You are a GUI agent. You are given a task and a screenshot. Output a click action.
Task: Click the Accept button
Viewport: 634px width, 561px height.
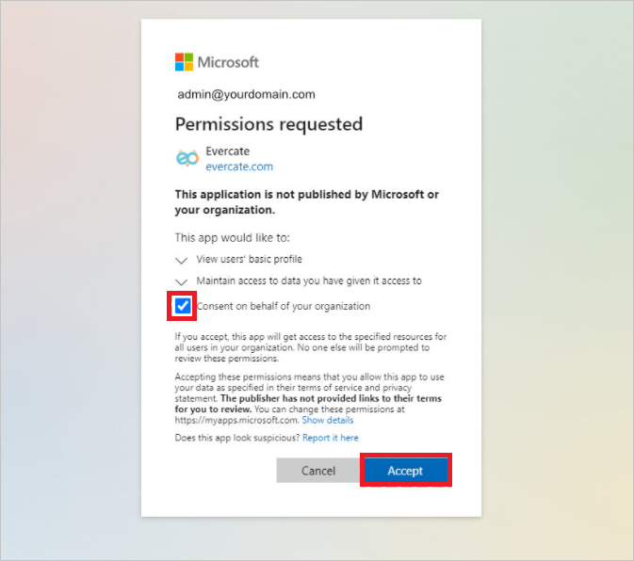(x=405, y=470)
